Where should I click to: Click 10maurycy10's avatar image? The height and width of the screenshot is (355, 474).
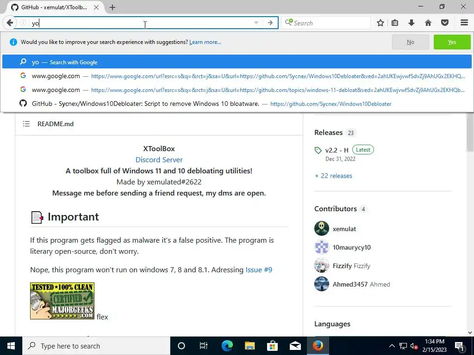pyautogui.click(x=322, y=247)
